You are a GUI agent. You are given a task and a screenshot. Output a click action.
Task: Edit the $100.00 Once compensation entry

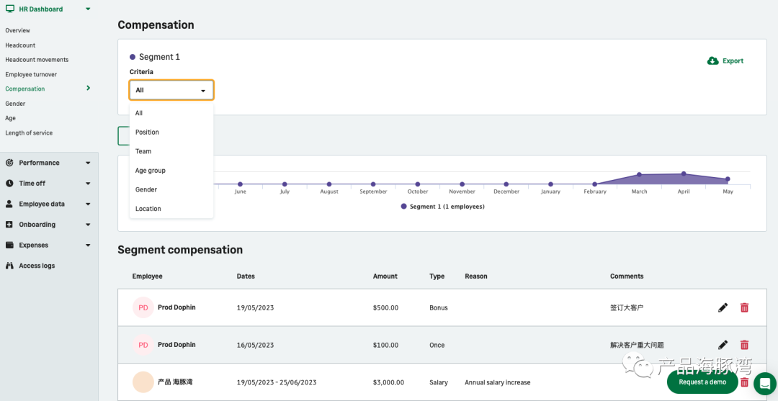723,345
